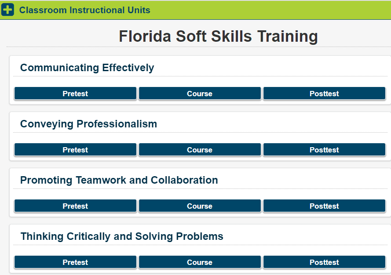Screen dimensions: 391x275
Task: Click the Communicating Effectively unit title
Action: click(x=87, y=68)
